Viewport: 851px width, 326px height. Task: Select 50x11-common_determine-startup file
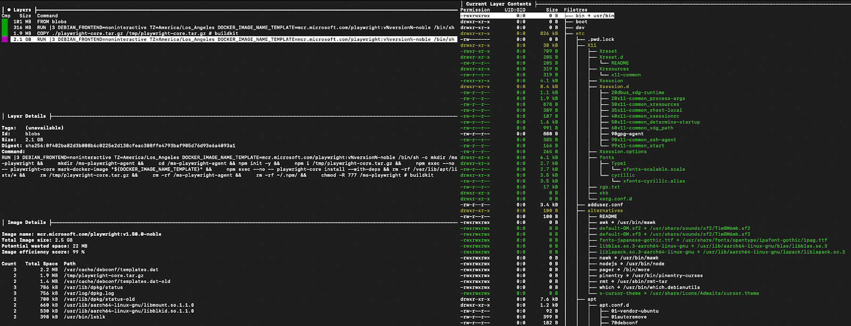(x=655, y=122)
